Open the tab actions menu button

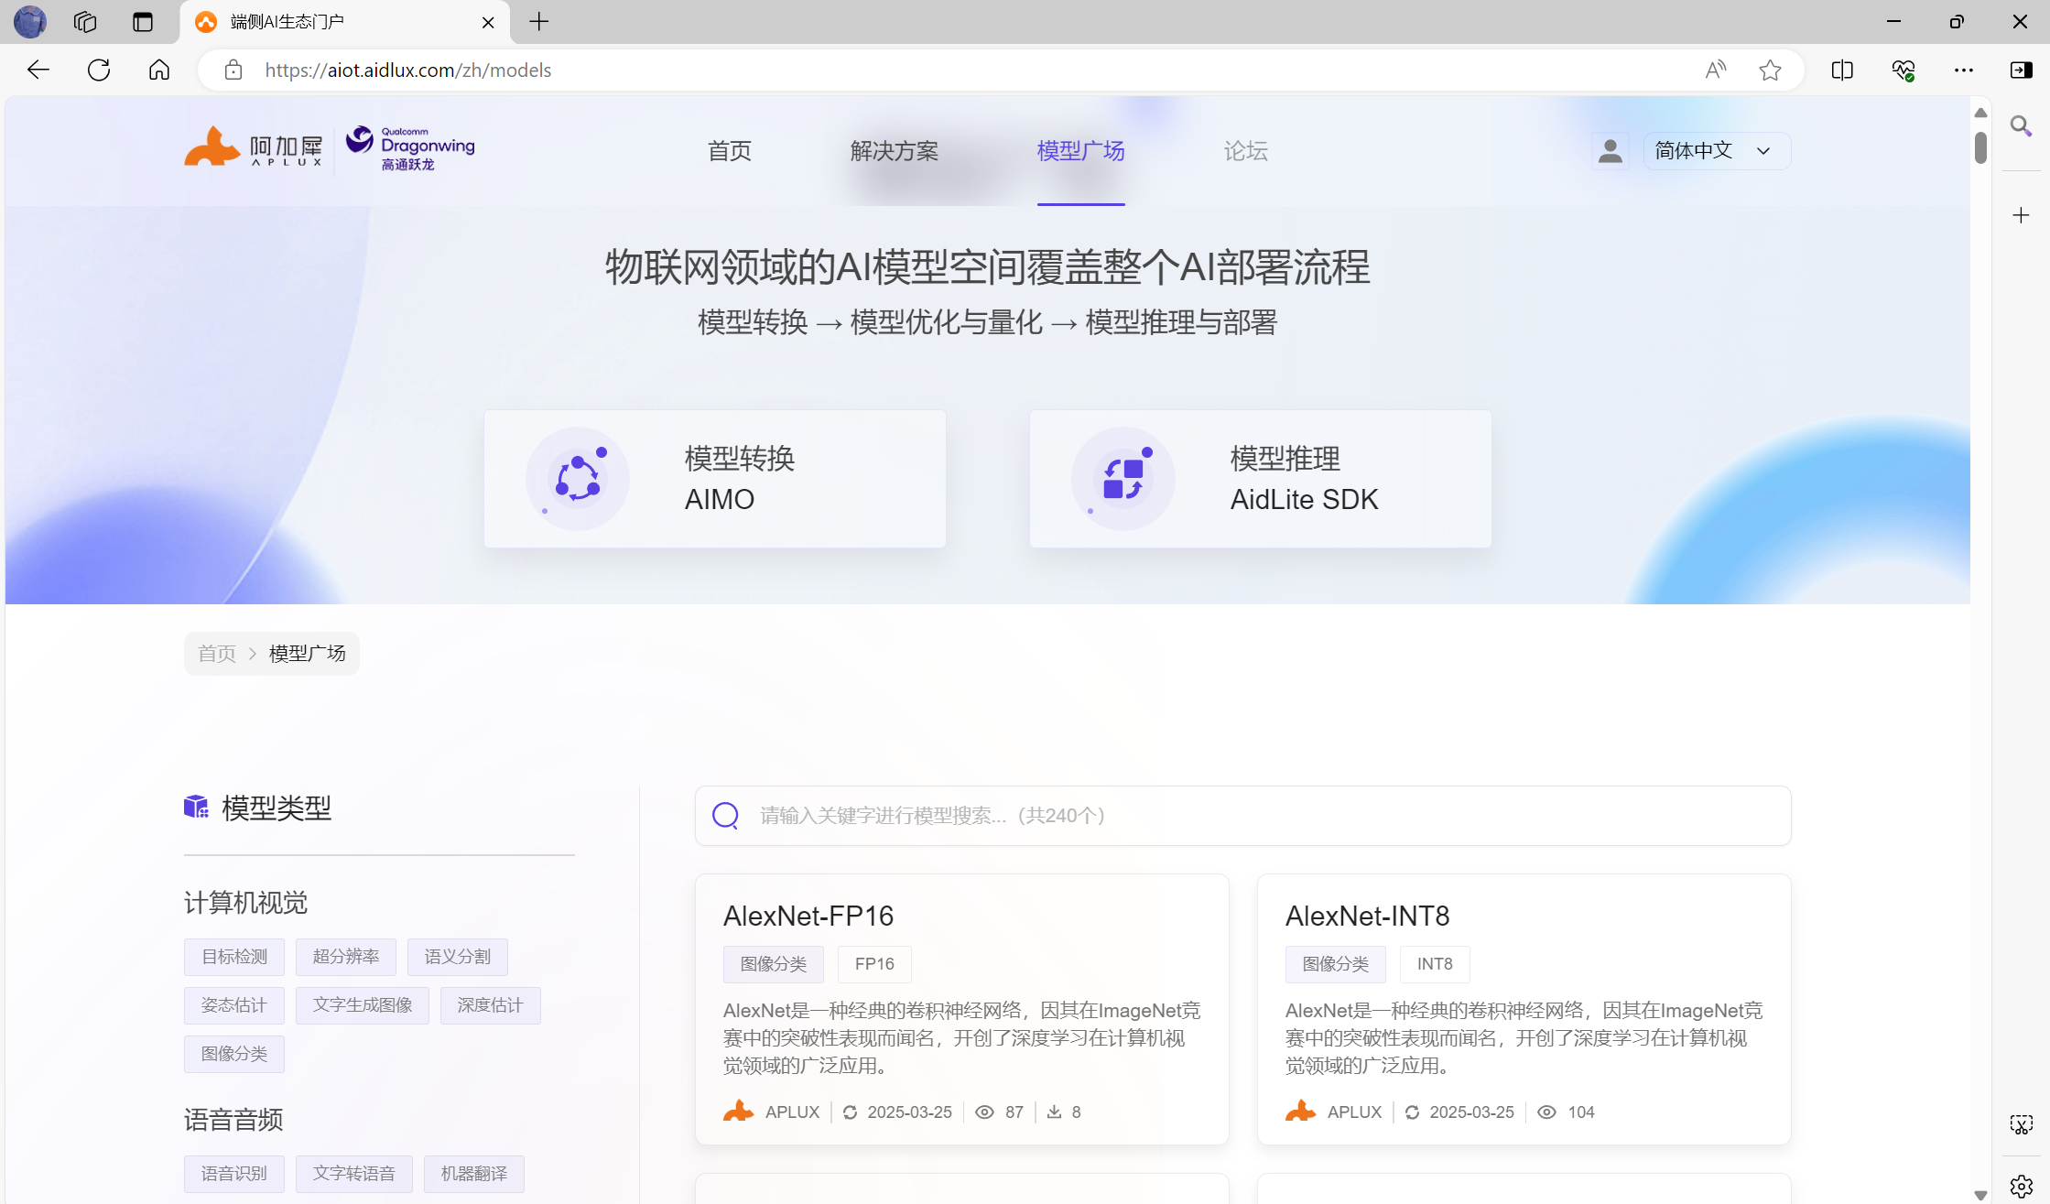pos(143,22)
